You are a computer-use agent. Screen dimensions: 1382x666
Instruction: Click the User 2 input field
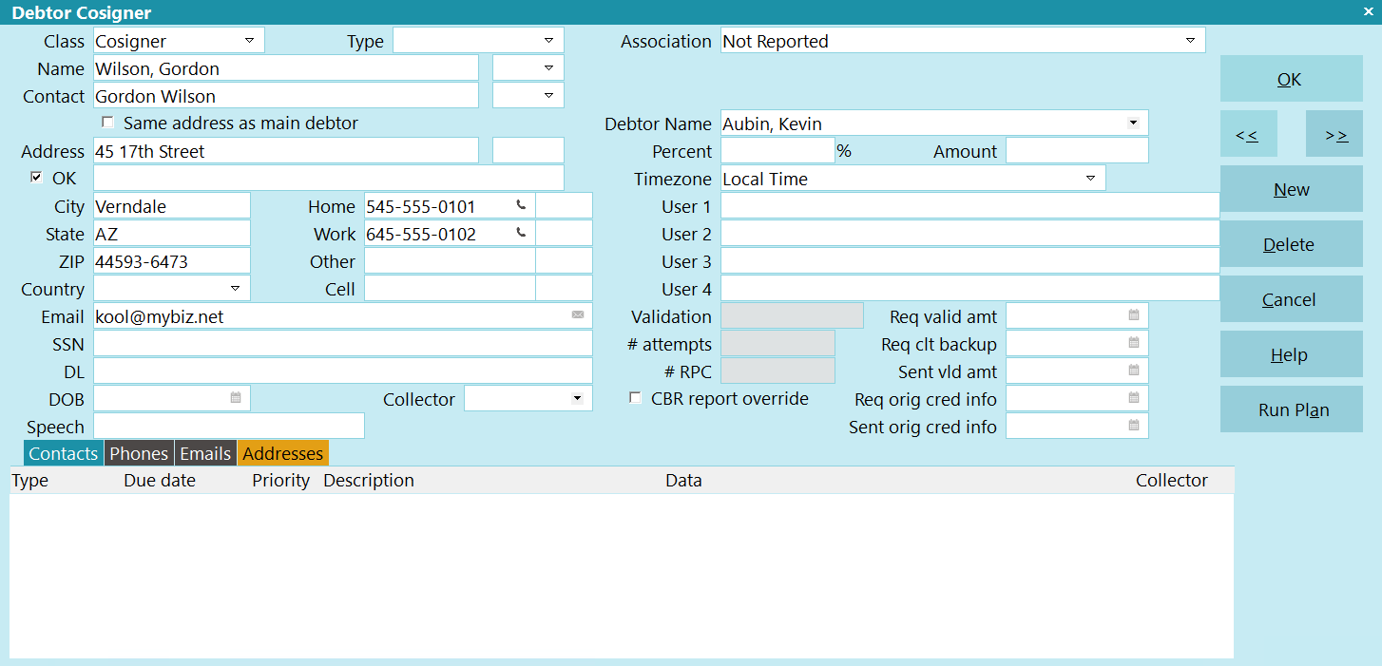point(970,234)
